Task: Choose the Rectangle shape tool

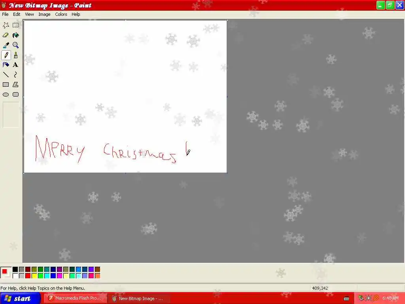Action: 6,85
